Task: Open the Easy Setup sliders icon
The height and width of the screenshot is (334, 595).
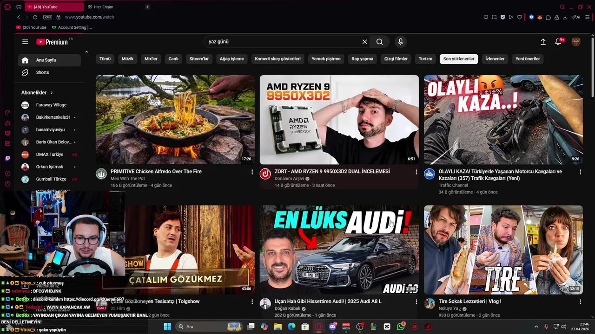Action: 587,17
